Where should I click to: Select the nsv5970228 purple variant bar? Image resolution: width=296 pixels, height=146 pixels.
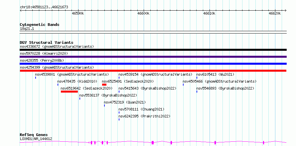pyautogui.click(x=153, y=57)
